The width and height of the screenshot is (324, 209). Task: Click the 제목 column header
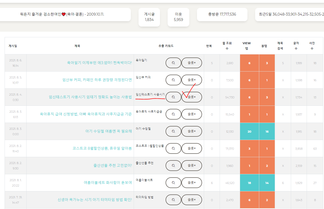click(77, 46)
